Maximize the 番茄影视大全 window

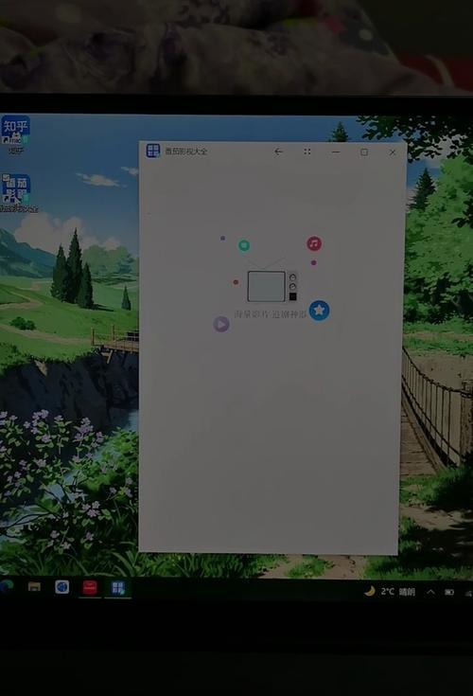[364, 152]
